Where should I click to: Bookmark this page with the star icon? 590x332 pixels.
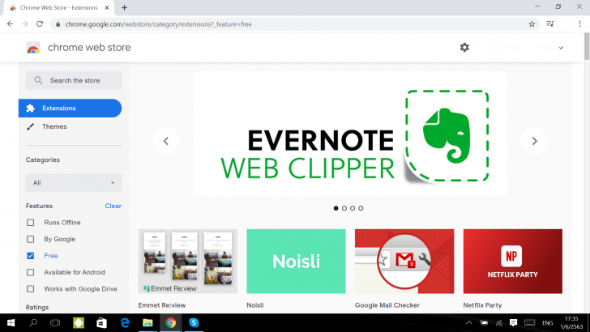[532, 24]
